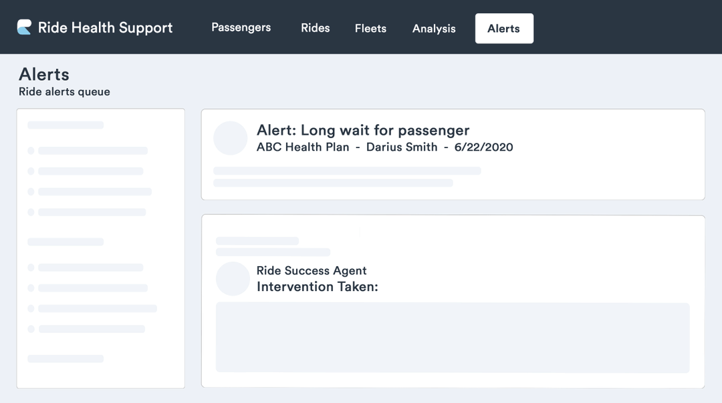Image resolution: width=722 pixels, height=403 pixels.
Task: Switch to the Passengers section
Action: (x=241, y=27)
